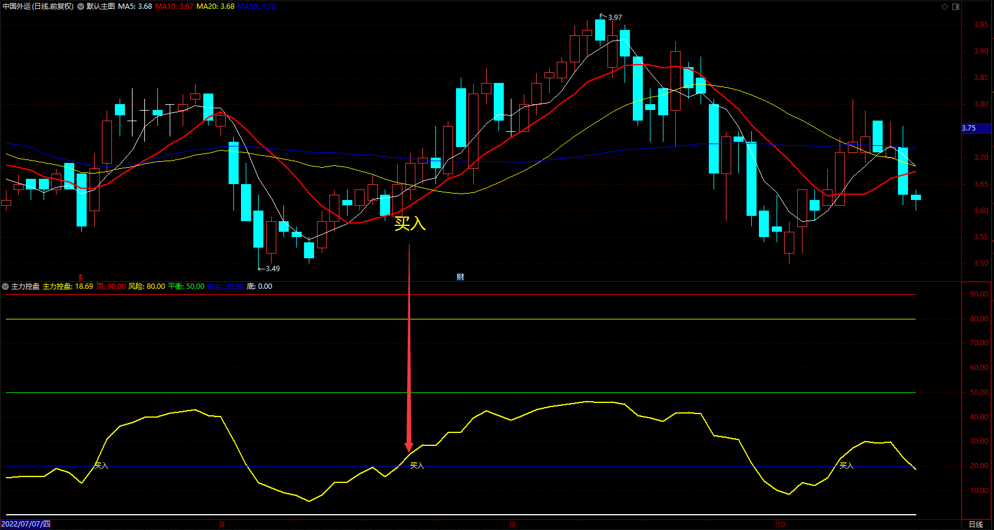Click the 财 finance marker icon

[x=460, y=276]
